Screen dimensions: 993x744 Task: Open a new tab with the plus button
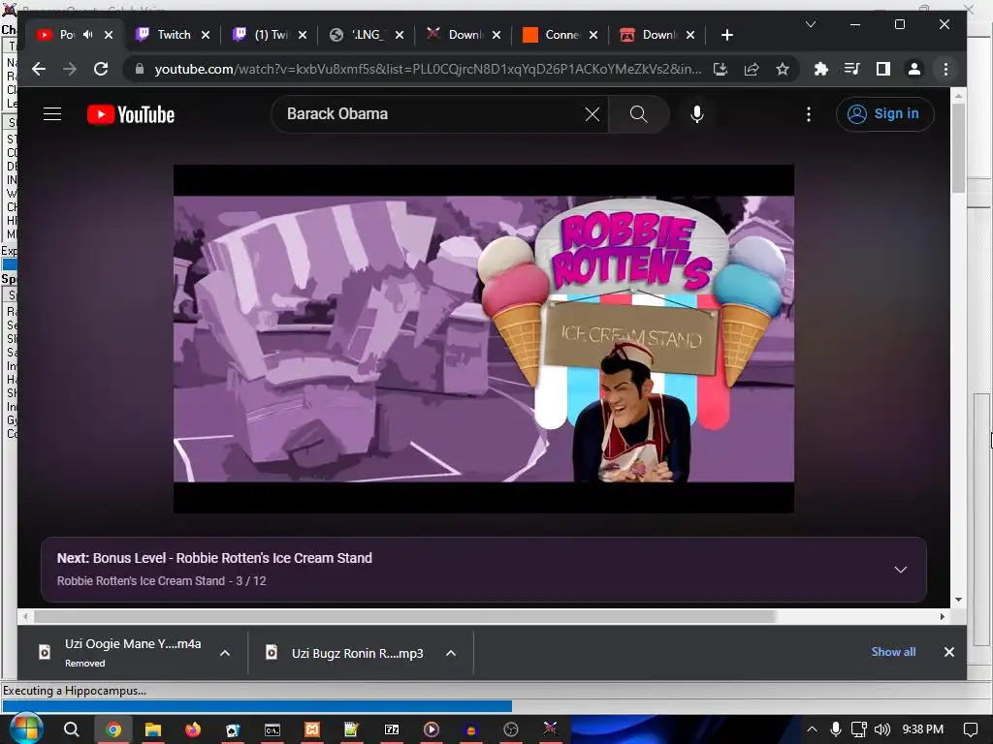pyautogui.click(x=727, y=35)
